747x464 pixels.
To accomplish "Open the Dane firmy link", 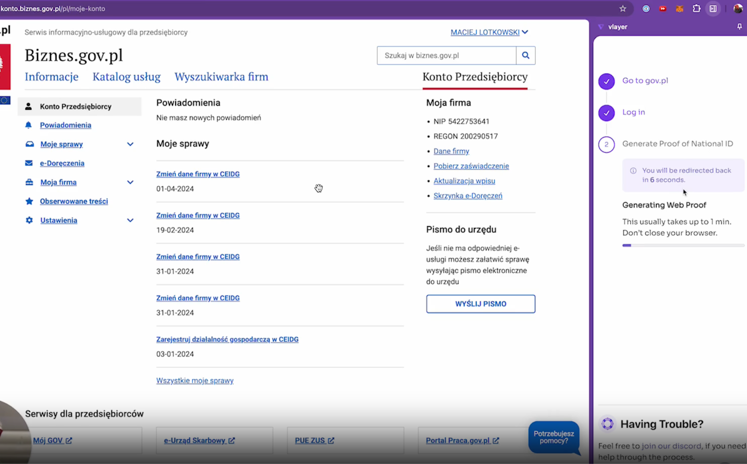I will coord(451,151).
